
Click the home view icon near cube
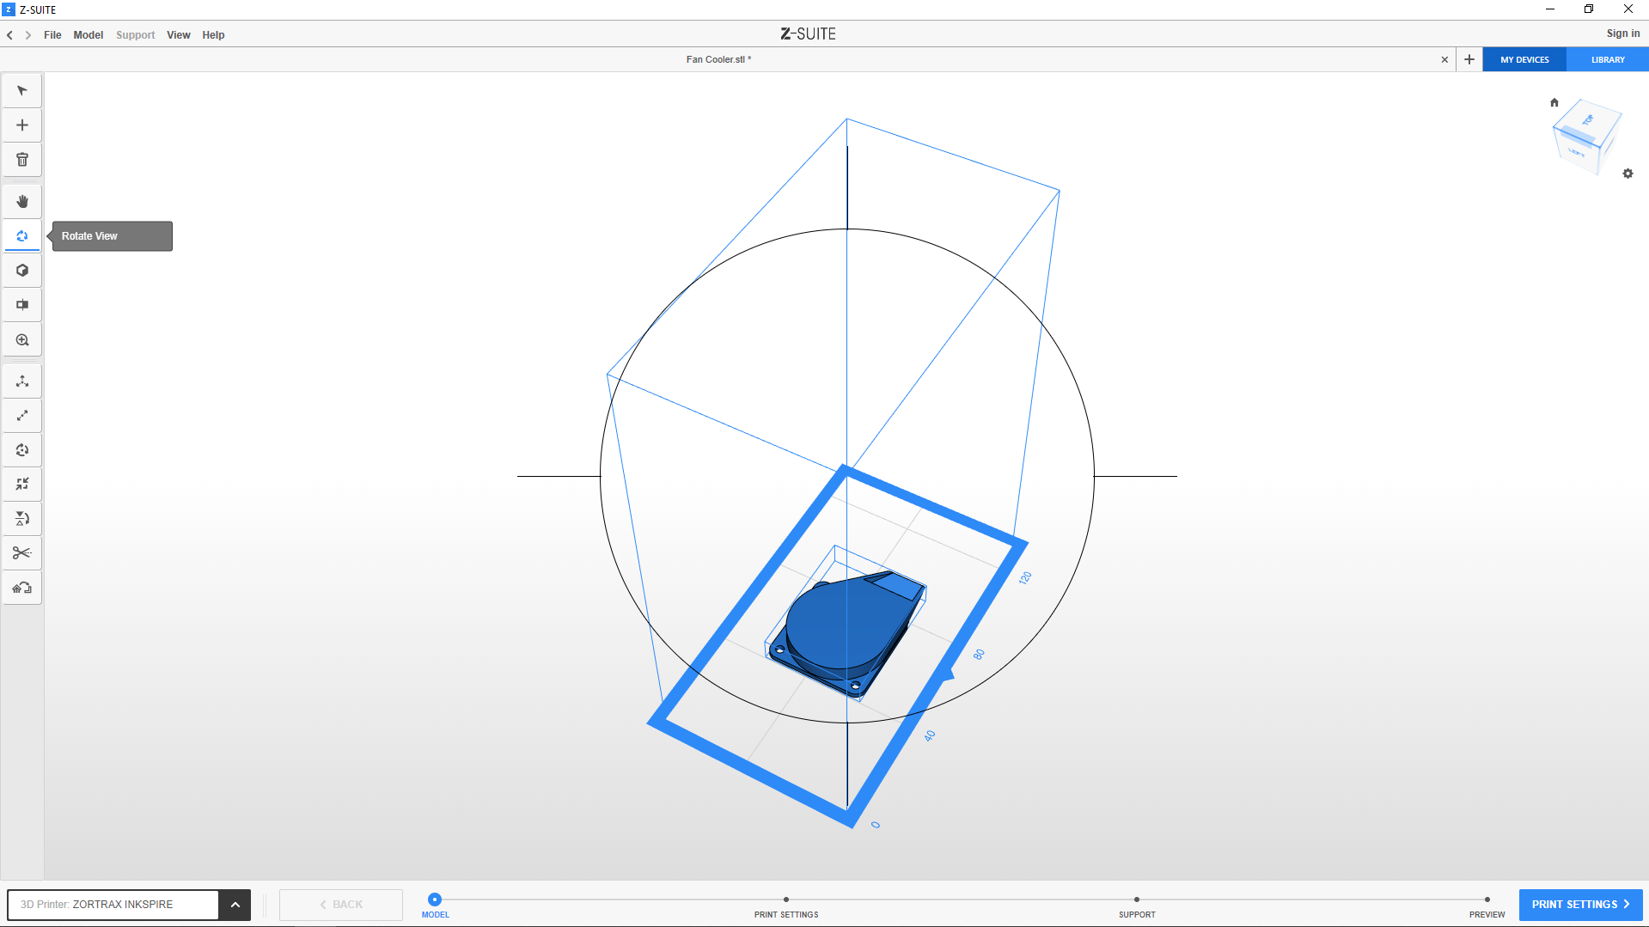pyautogui.click(x=1554, y=102)
